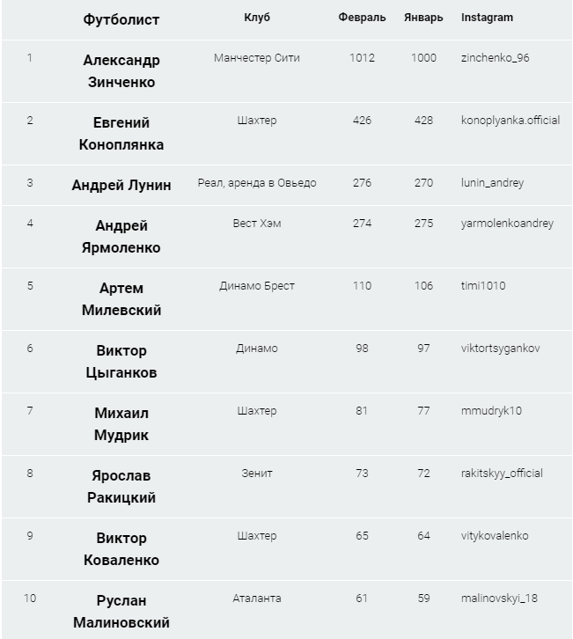Screen dimensions: 573x639
Task: Click the Клуб column header
Action: pyautogui.click(x=257, y=18)
